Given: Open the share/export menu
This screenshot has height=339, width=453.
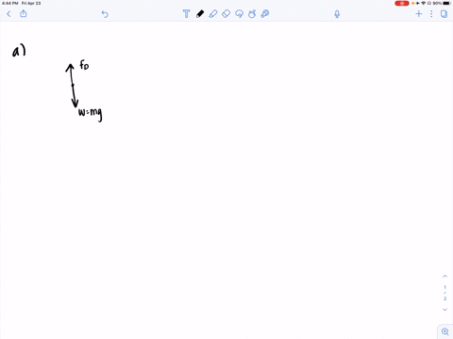Looking at the screenshot, I should (24, 13).
